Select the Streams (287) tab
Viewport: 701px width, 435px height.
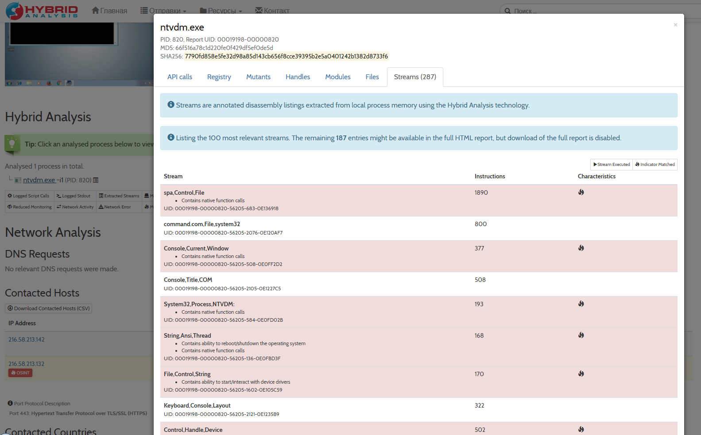pos(415,77)
